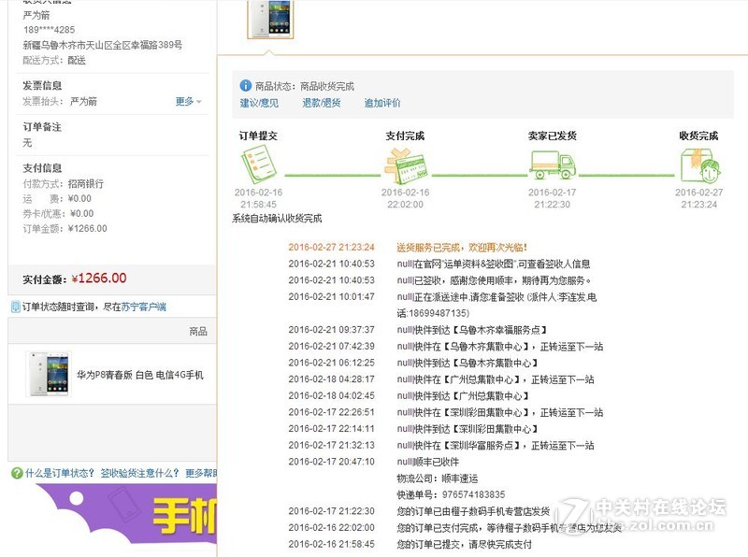Expand 更多 in the invoice section
The width and height of the screenshot is (748, 557).
[x=184, y=99]
